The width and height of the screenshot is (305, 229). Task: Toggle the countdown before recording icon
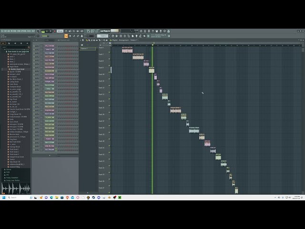coord(74,31)
